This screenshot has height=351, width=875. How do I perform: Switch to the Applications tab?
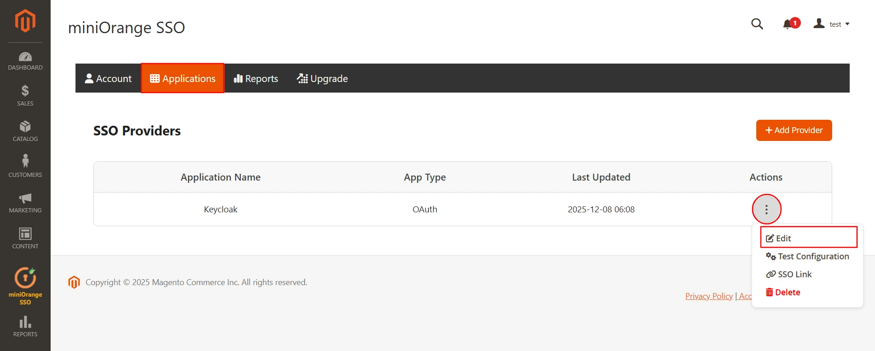click(x=183, y=78)
